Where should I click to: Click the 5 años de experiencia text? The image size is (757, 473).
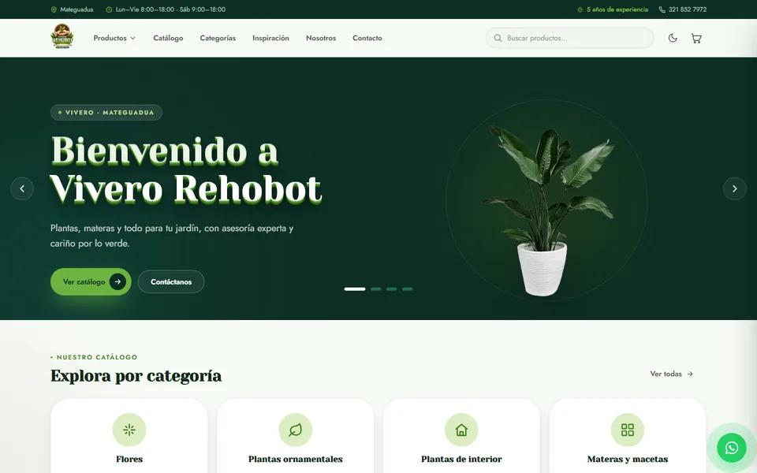coord(617,9)
